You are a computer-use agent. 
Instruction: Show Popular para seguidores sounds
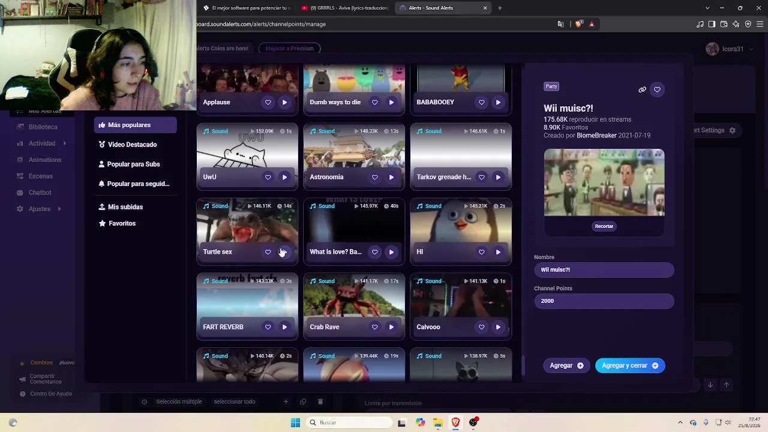[135, 184]
